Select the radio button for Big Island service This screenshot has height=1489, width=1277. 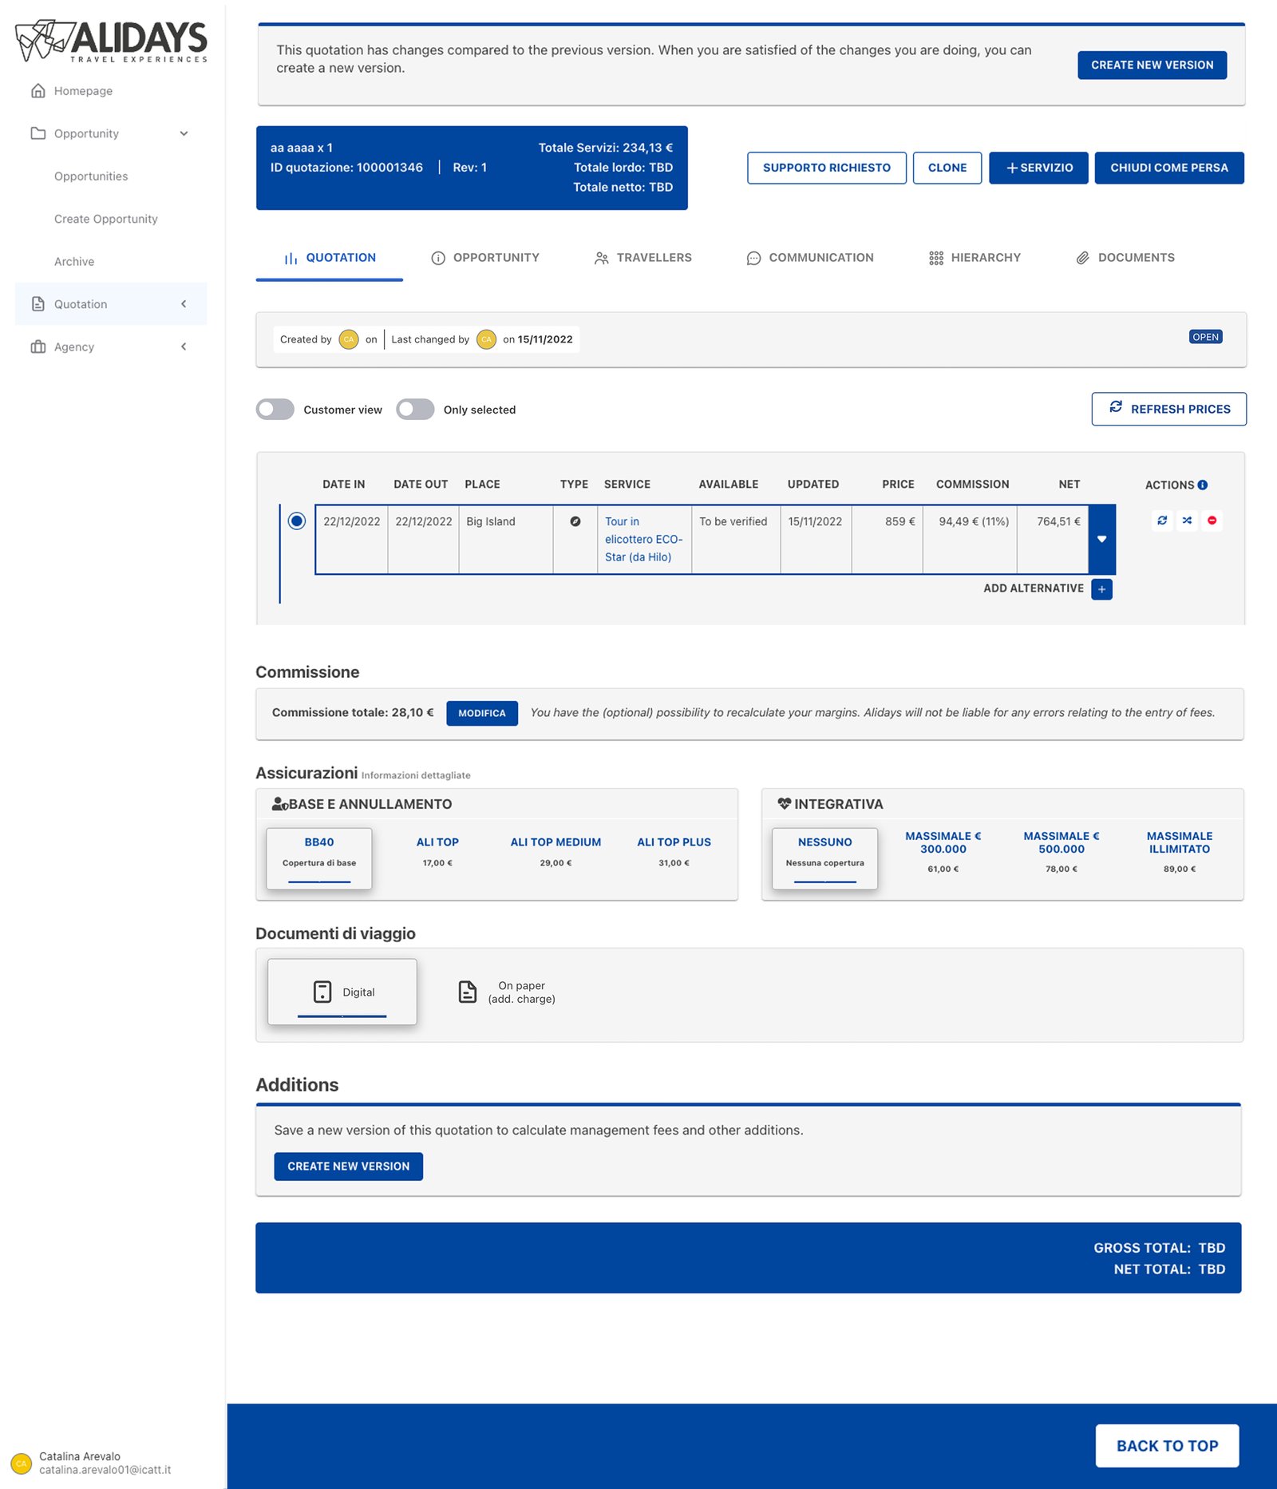(296, 521)
